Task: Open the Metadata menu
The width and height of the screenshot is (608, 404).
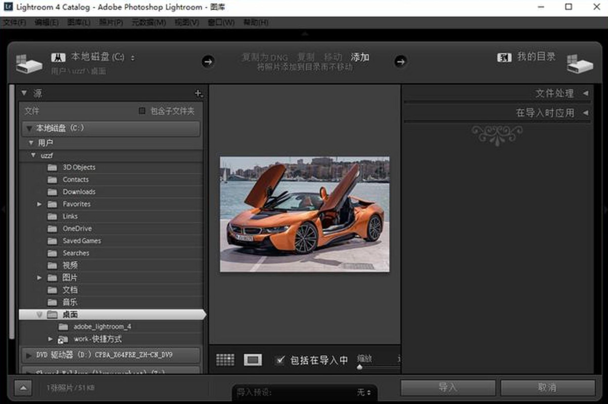Action: point(149,23)
